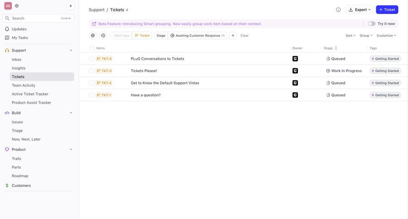Screen dimensions: 408x219
Task: Click Getting Started tag on TKT-4
Action: 385,59
